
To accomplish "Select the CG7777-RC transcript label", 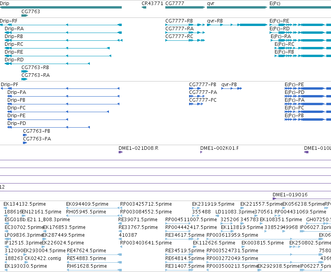I will pos(179,36).
